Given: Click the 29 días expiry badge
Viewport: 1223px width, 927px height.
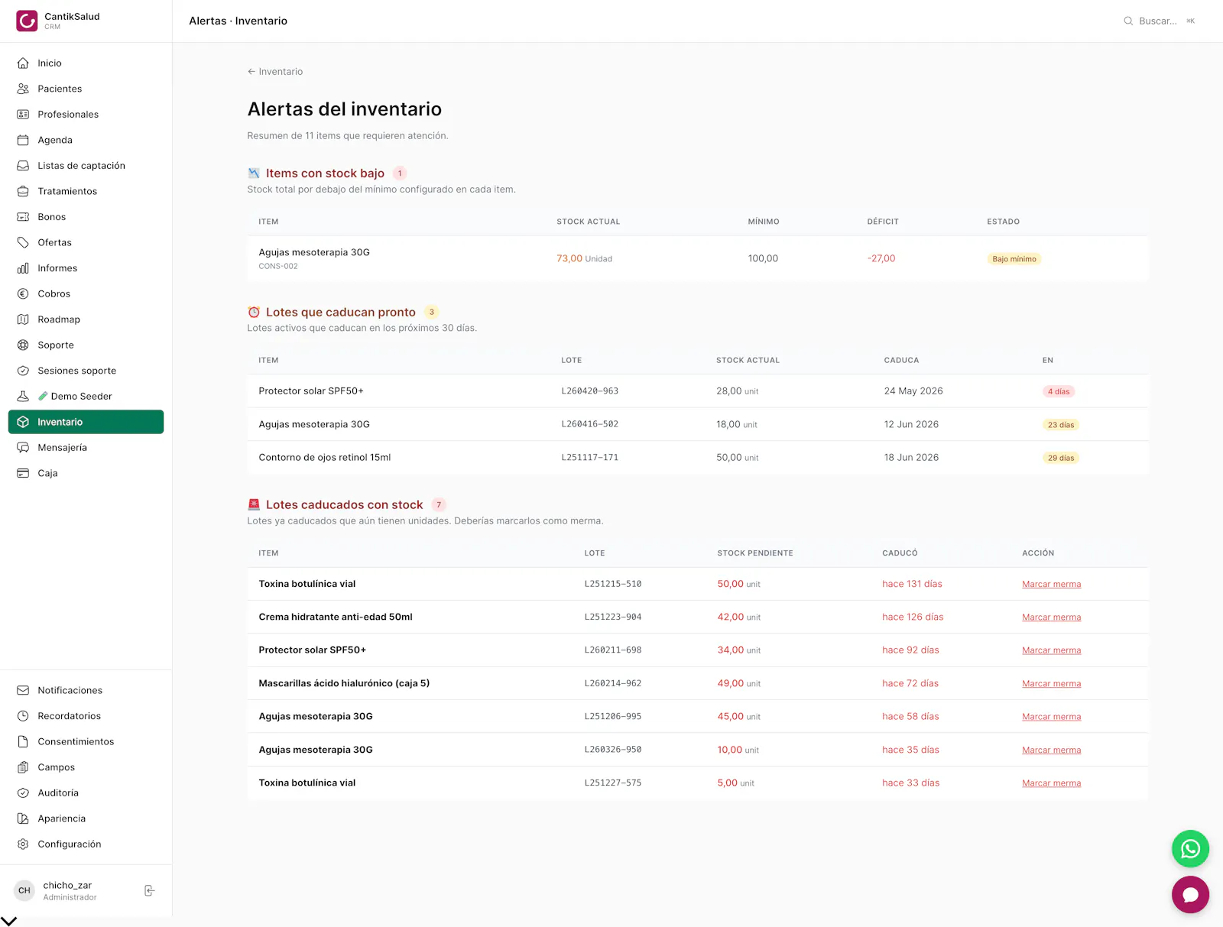Looking at the screenshot, I should [1061, 458].
